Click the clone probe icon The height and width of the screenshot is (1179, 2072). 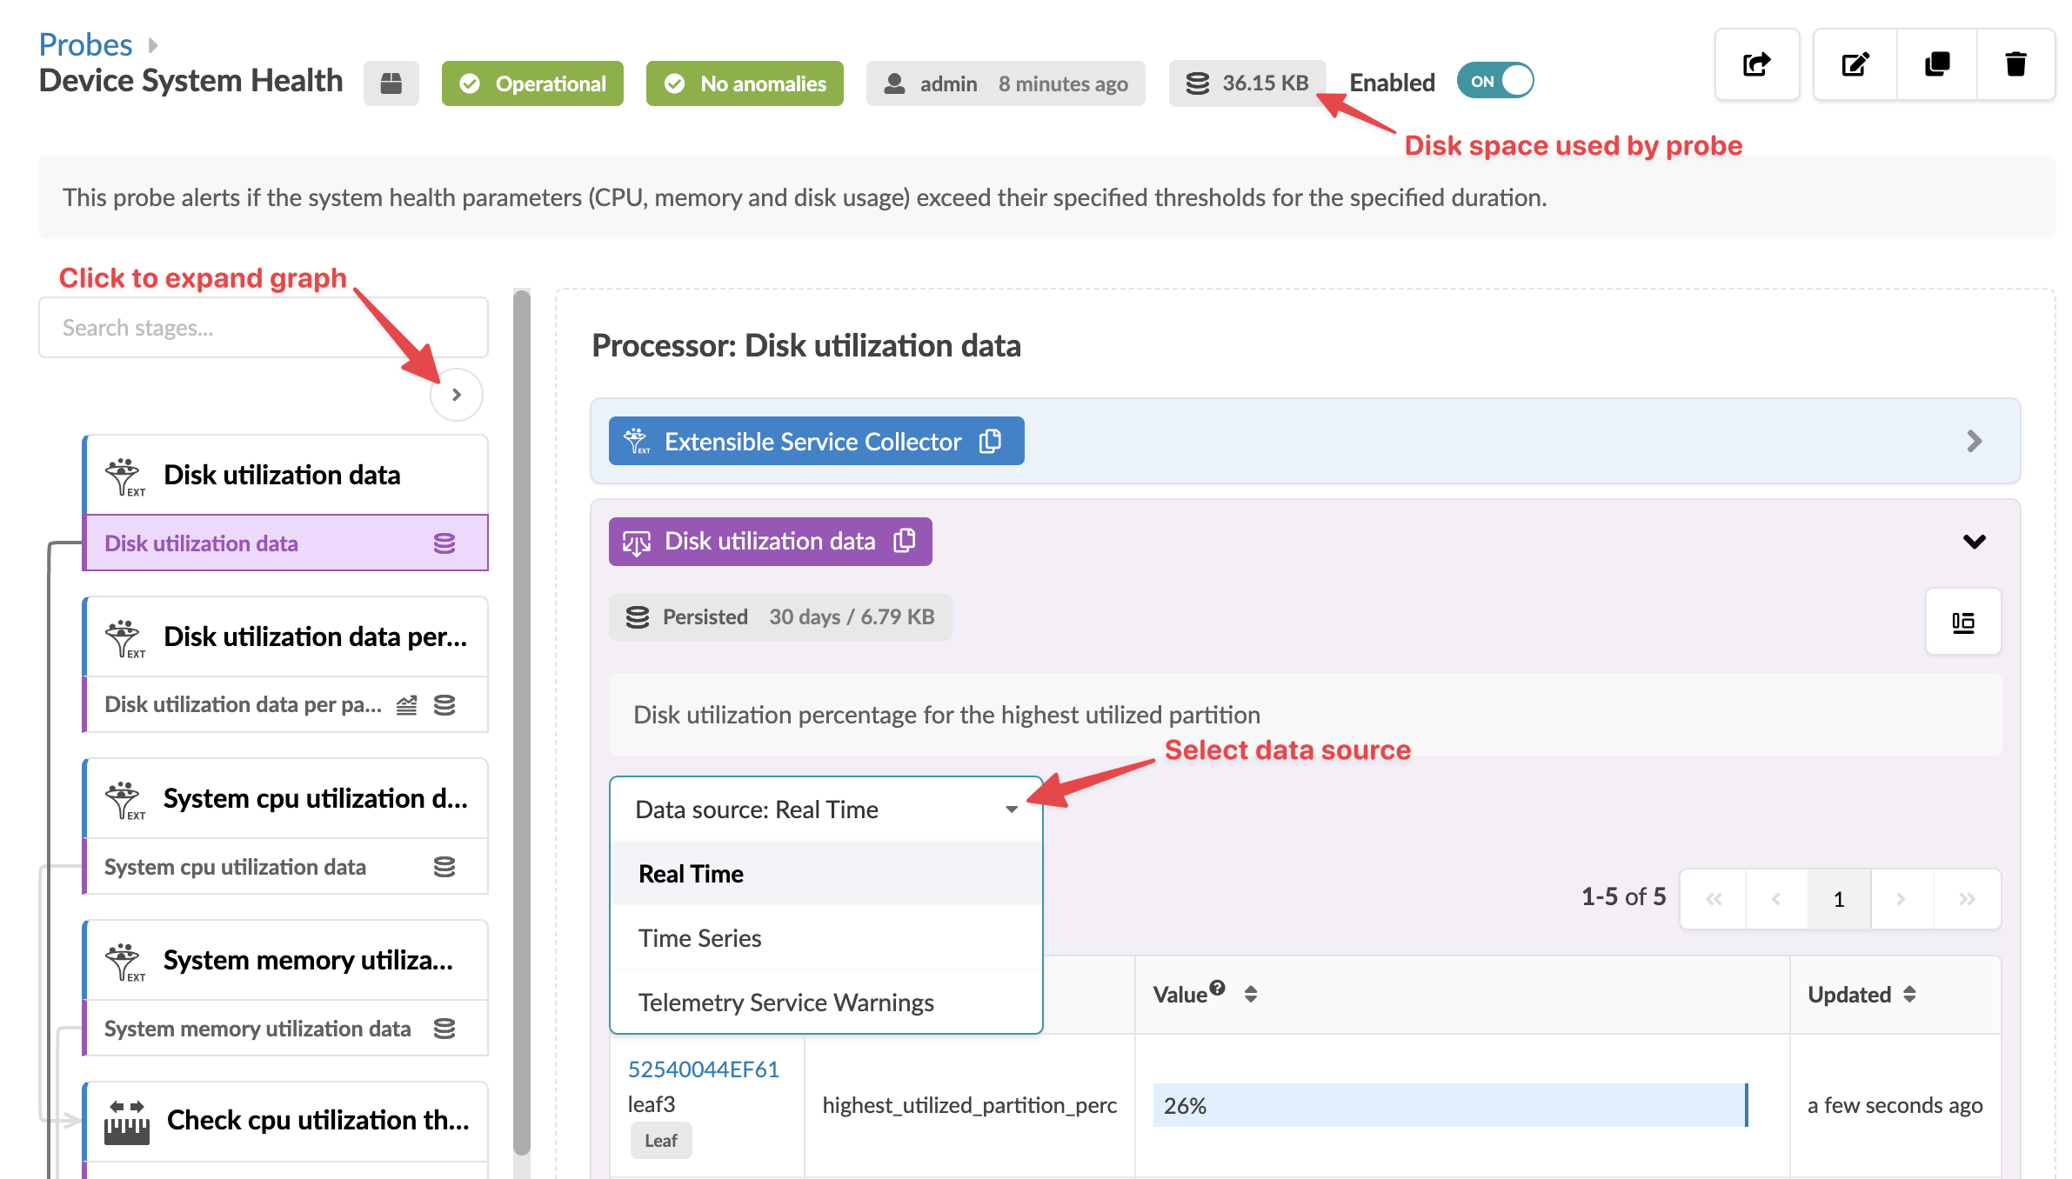(1936, 64)
